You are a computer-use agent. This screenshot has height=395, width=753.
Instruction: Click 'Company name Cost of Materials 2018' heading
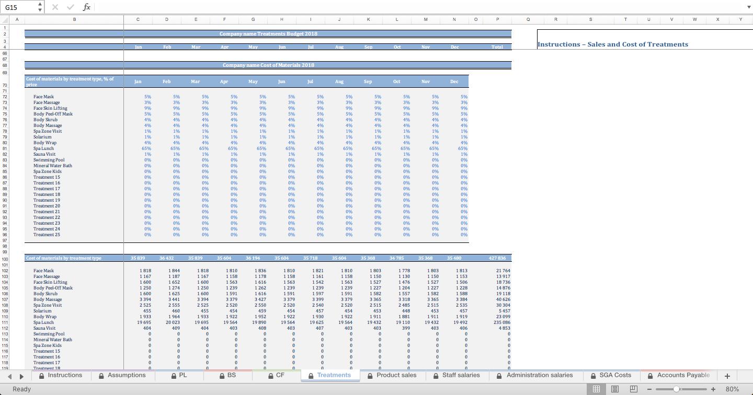pos(268,65)
